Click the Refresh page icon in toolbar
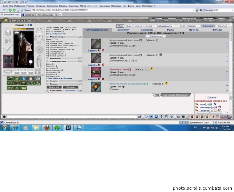The image size is (234, 192). pyautogui.click(x=22, y=10)
